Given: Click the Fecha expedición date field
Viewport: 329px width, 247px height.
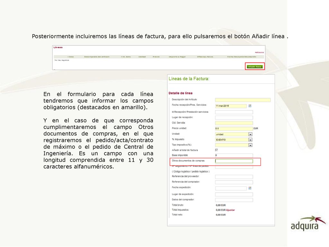Looking at the screenshot, I should coord(231,188).
